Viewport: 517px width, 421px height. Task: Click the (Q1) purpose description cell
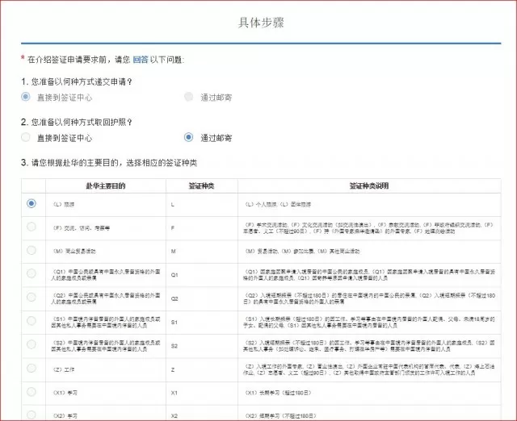tap(106, 275)
